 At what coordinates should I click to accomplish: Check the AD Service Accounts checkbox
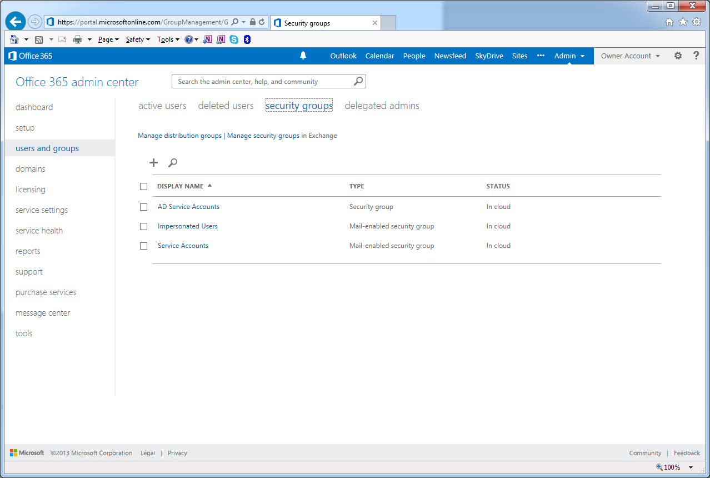(x=144, y=207)
